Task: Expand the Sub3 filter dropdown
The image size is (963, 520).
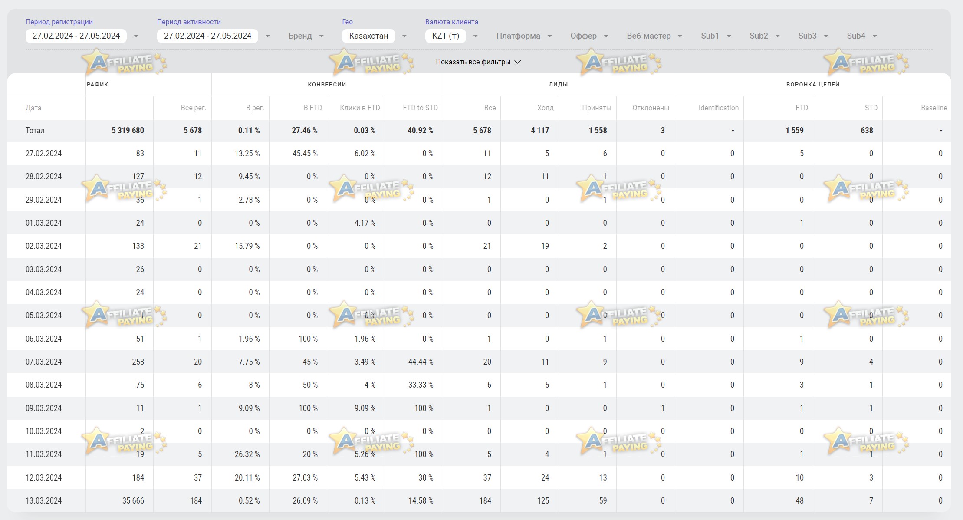Action: coord(813,36)
